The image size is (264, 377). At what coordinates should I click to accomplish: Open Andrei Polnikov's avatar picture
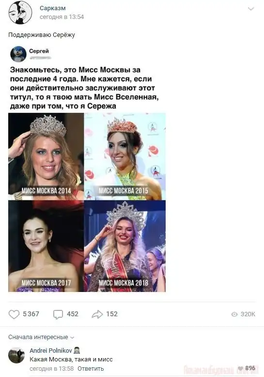tap(16, 355)
